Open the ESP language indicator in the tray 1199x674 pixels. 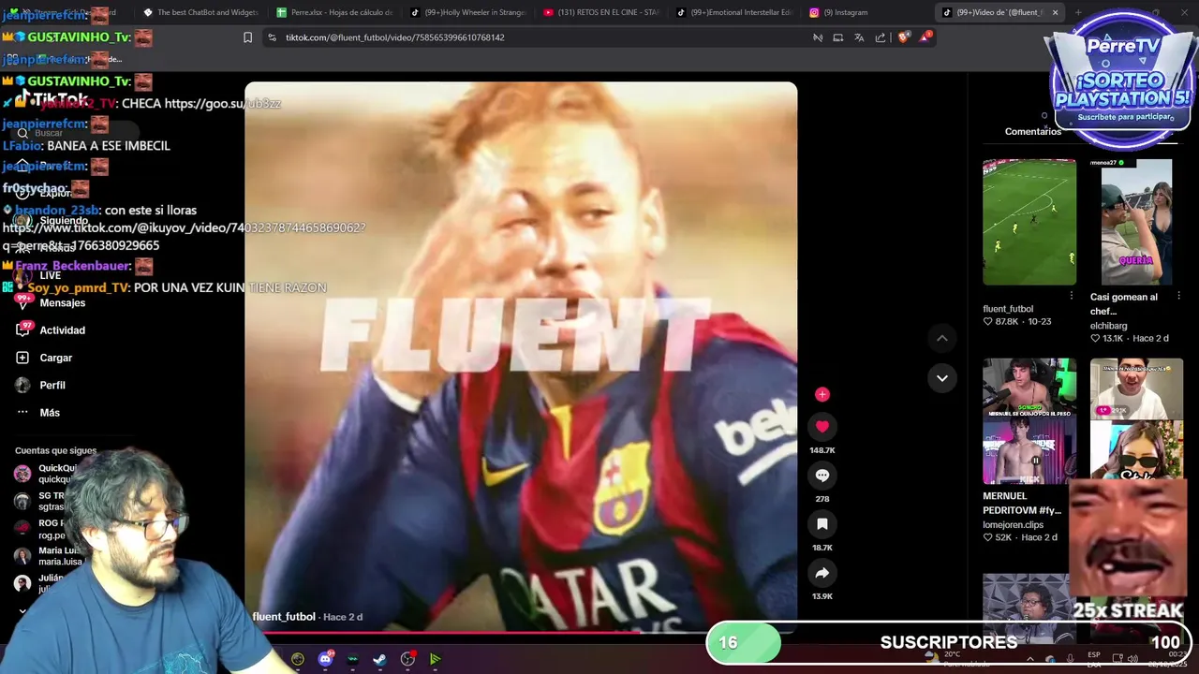1094,659
